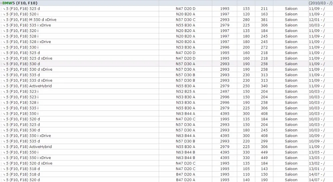Select the 5 (F10, F18) 528 i xDrive row
Screen dimensions: 333x182
[166, 42]
